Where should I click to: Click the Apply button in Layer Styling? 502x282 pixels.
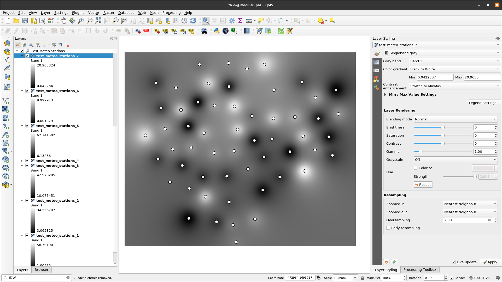489,262
